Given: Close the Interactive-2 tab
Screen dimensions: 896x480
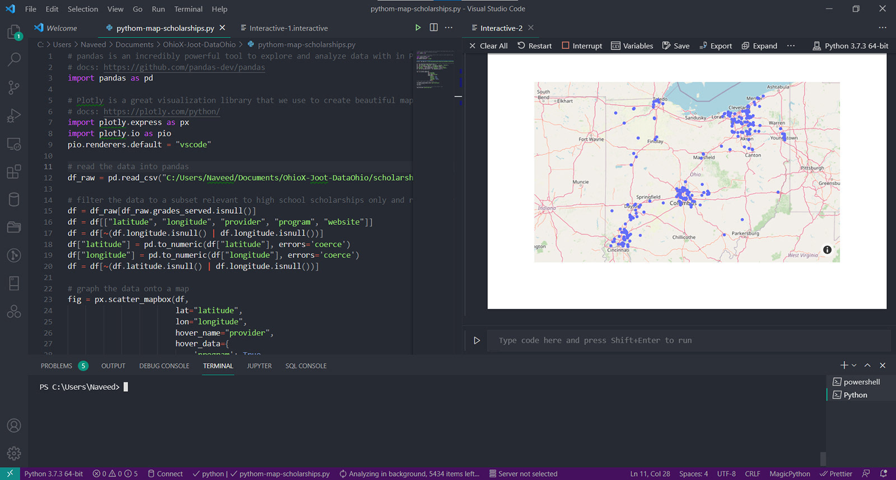Looking at the screenshot, I should click(531, 27).
